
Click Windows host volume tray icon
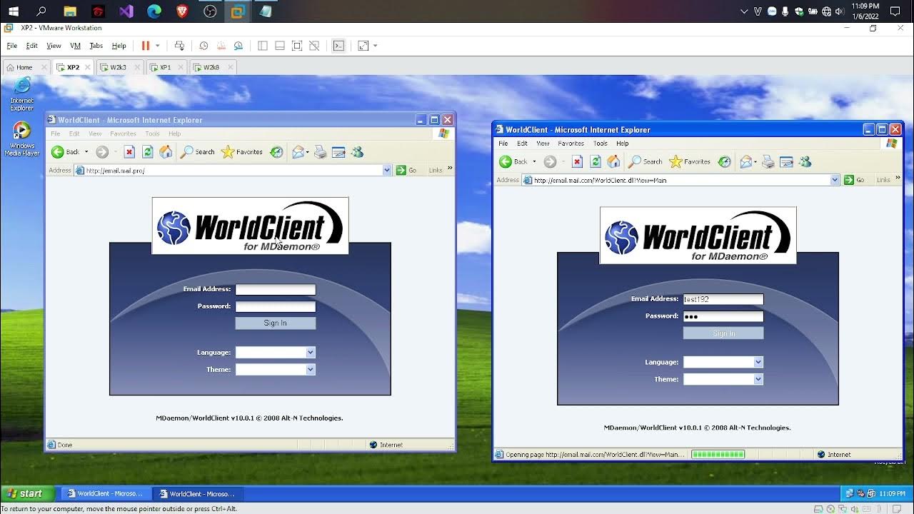pyautogui.click(x=839, y=11)
